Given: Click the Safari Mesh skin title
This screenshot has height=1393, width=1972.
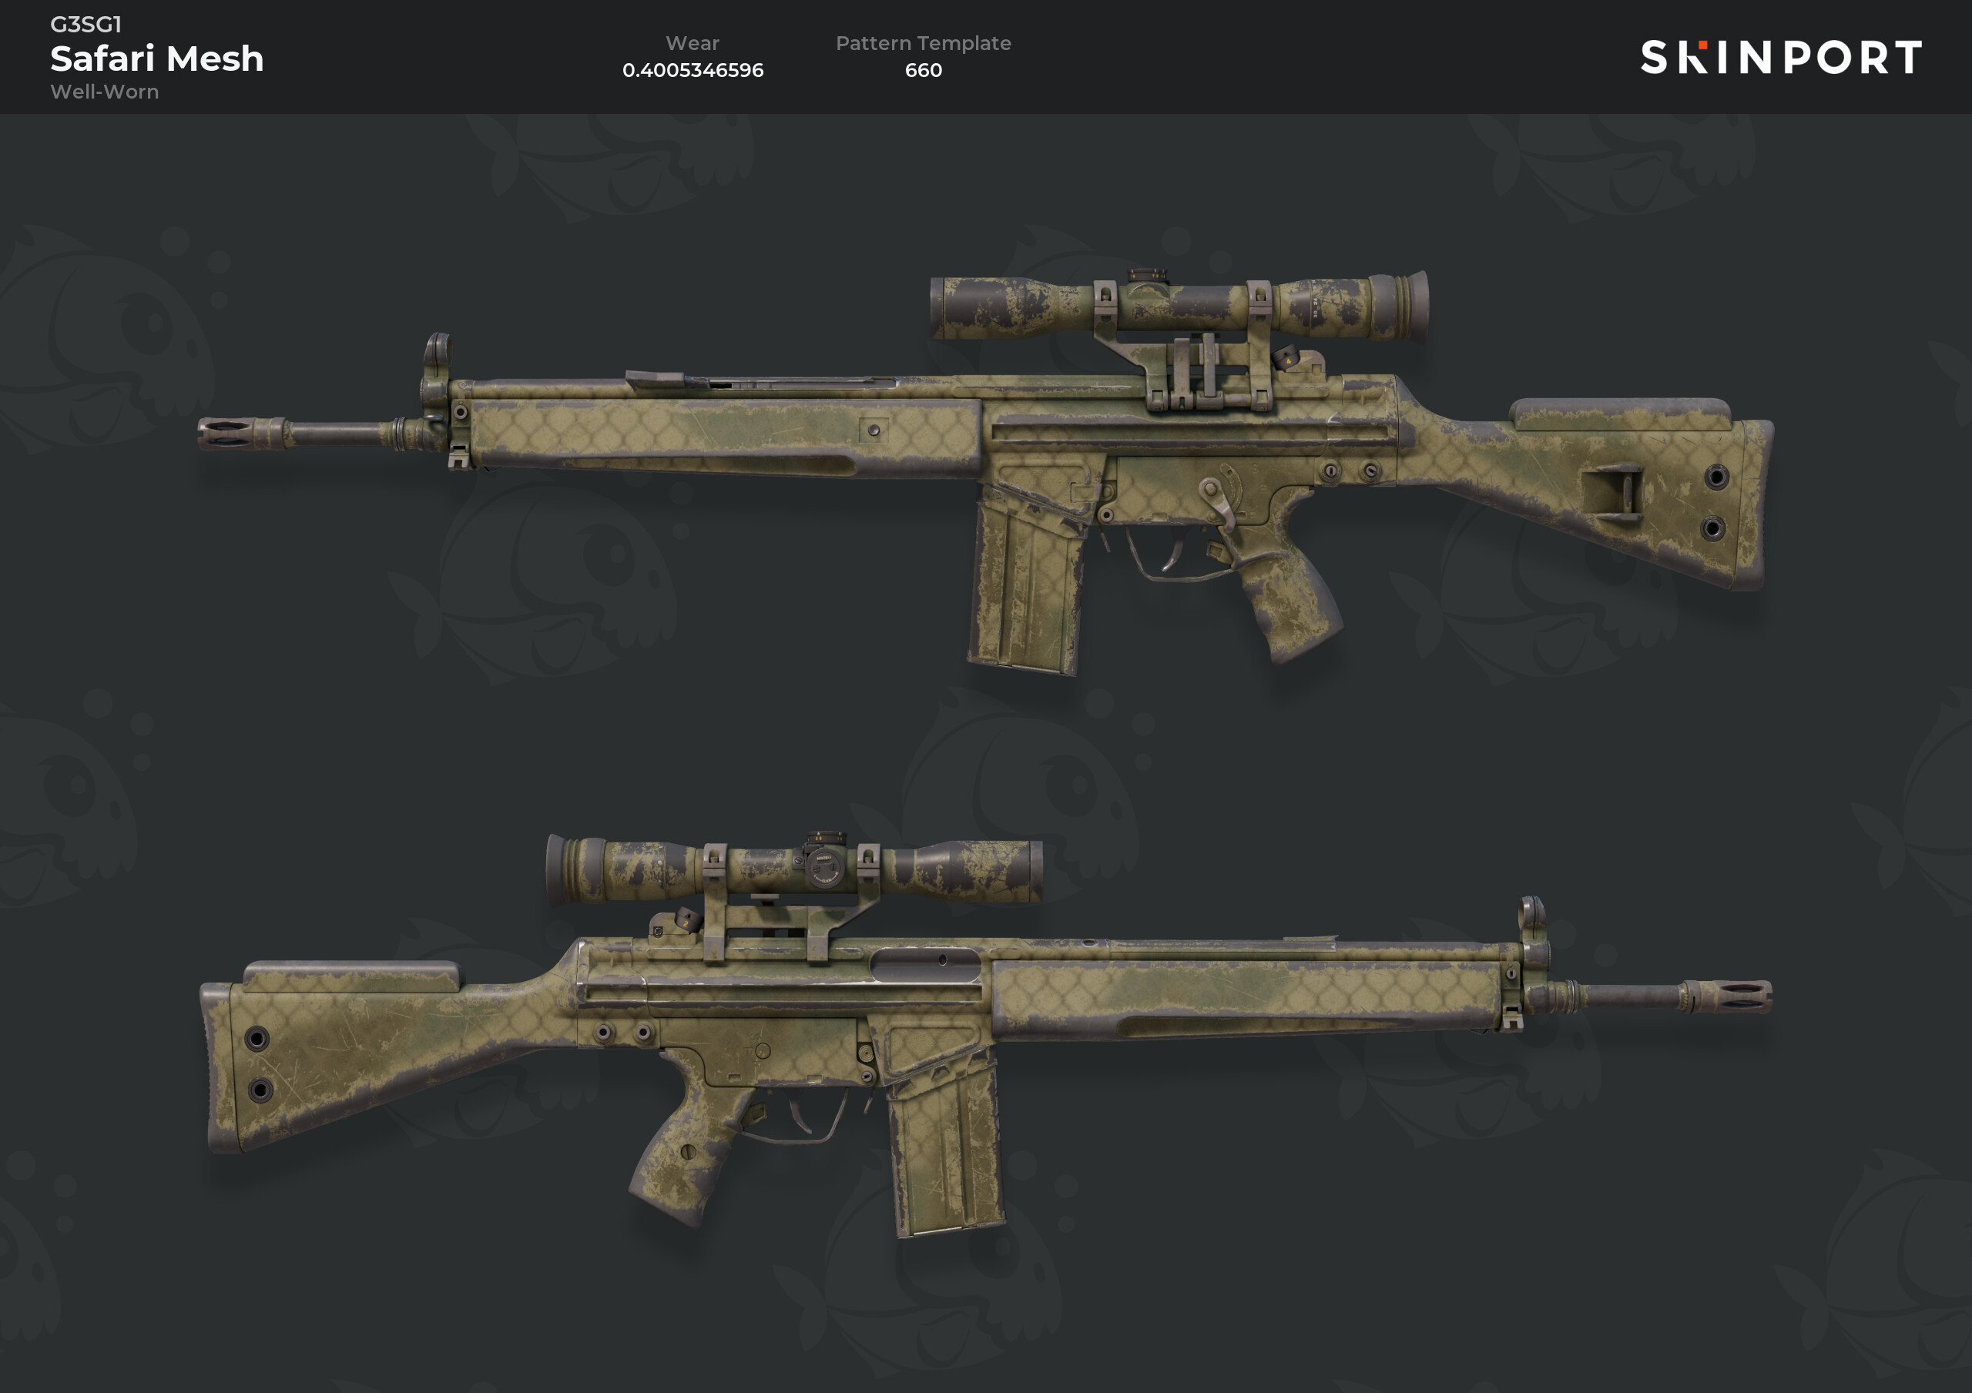Looking at the screenshot, I should coord(157,59).
